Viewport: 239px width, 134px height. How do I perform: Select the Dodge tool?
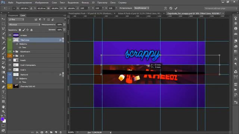(x=3, y=82)
